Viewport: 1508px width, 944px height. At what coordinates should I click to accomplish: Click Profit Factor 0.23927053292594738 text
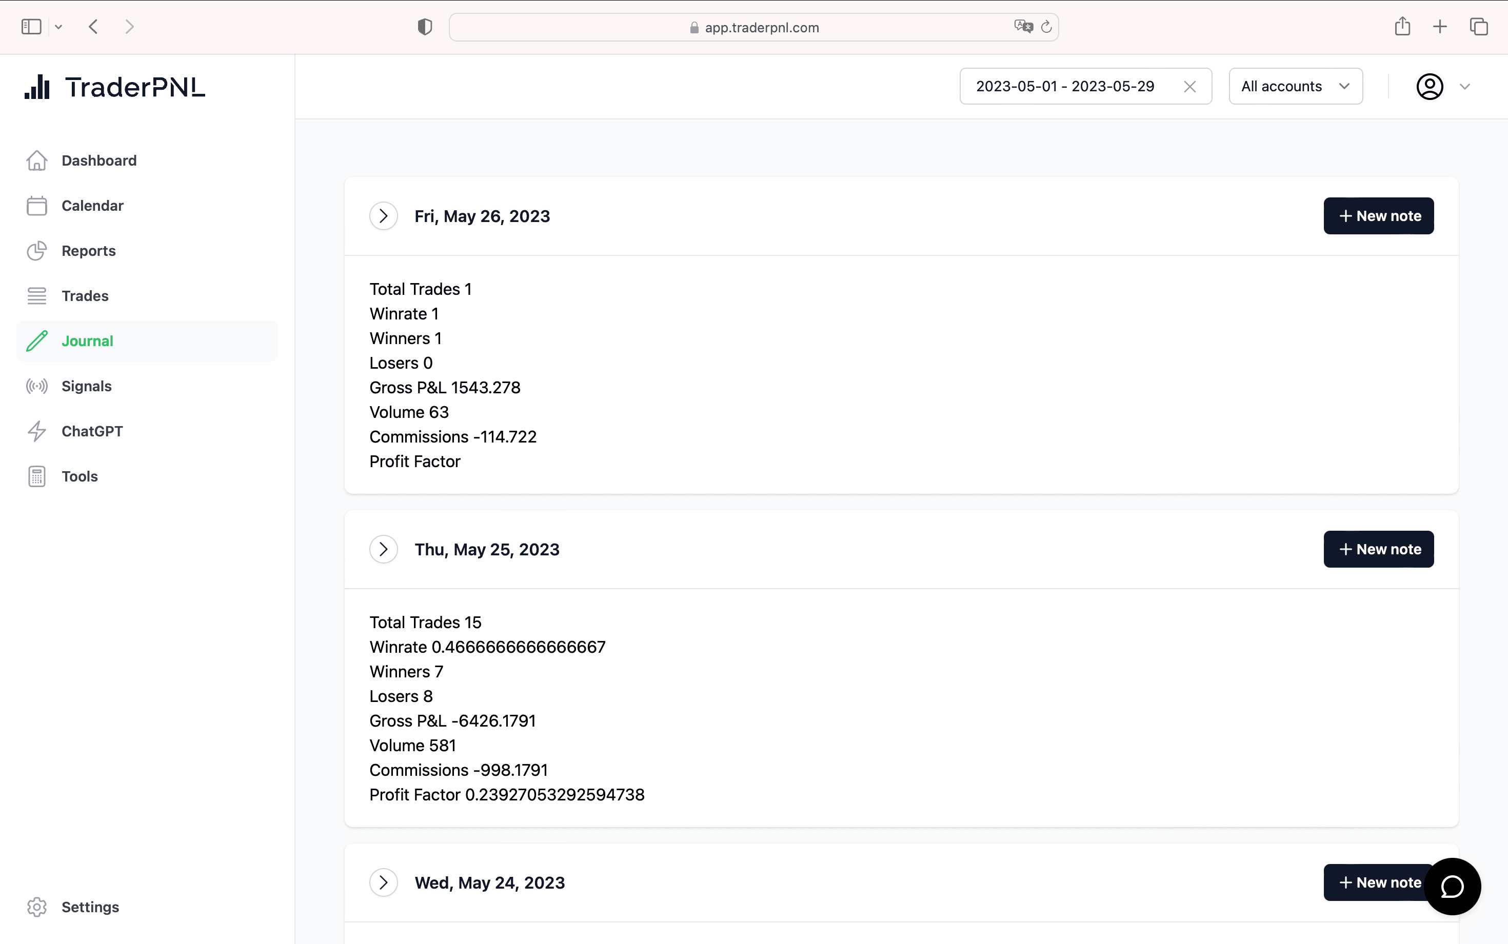pyautogui.click(x=506, y=795)
